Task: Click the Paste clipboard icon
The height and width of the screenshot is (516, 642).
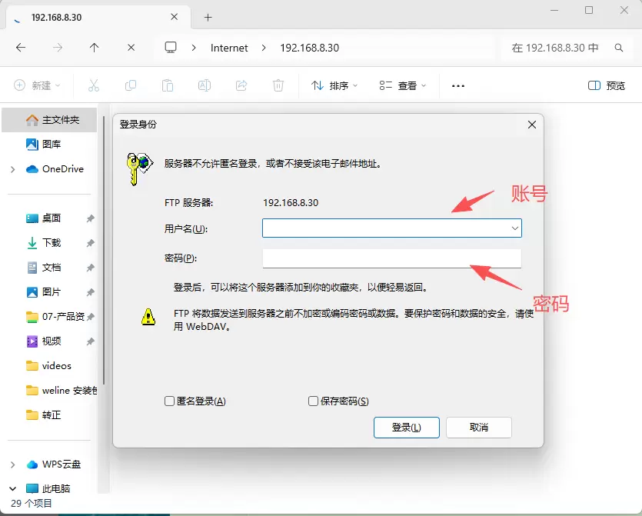Action: tap(168, 85)
